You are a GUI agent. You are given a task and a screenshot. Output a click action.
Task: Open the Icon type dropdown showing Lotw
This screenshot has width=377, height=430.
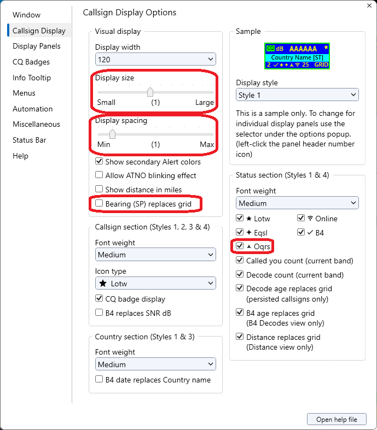coord(155,283)
